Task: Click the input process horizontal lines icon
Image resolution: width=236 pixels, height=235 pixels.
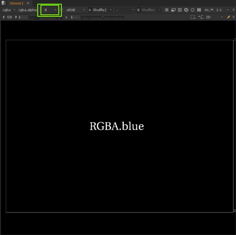Action: 180,10
